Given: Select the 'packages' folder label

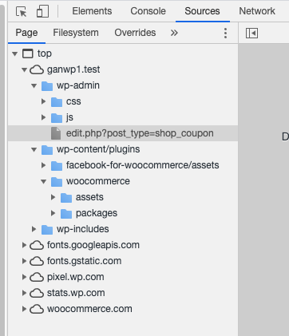Looking at the screenshot, I should tap(97, 213).
